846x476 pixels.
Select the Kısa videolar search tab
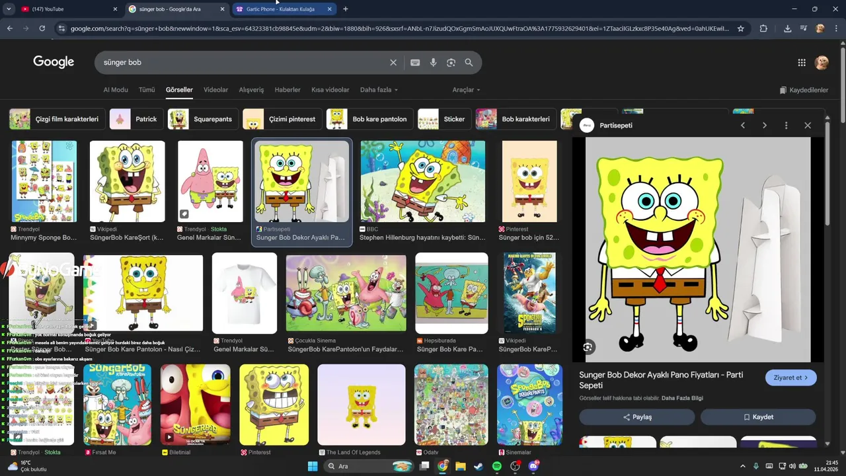[330, 90]
